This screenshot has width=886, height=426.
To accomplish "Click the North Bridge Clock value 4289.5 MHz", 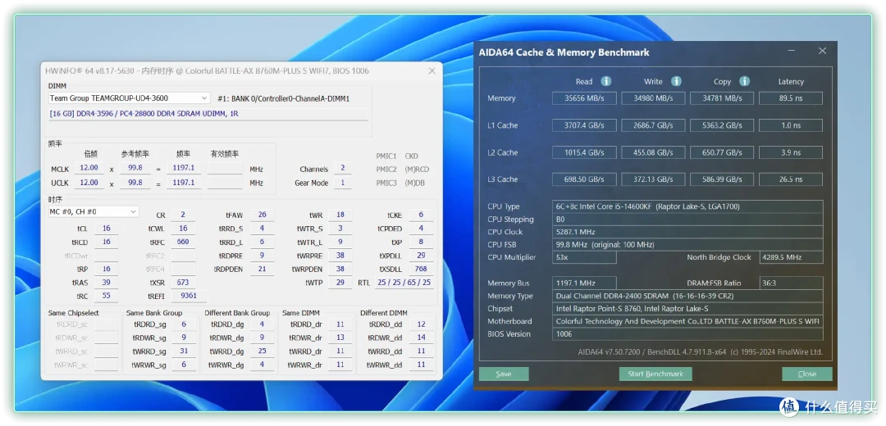I will point(791,257).
